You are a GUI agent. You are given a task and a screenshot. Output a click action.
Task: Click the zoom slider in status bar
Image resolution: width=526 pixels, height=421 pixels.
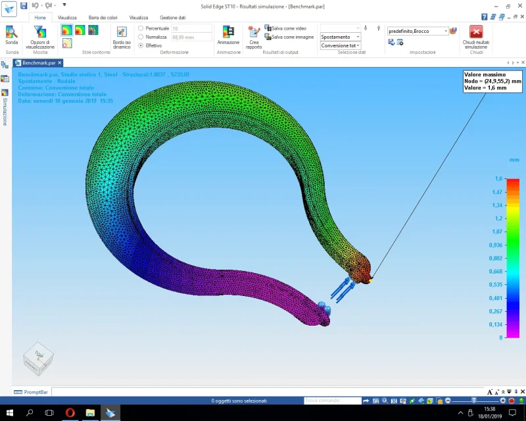click(472, 401)
